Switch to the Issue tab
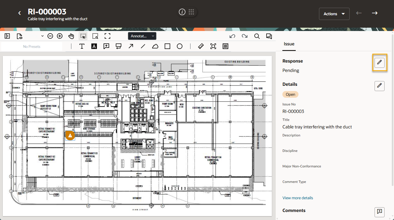The image size is (394, 220). [289, 44]
